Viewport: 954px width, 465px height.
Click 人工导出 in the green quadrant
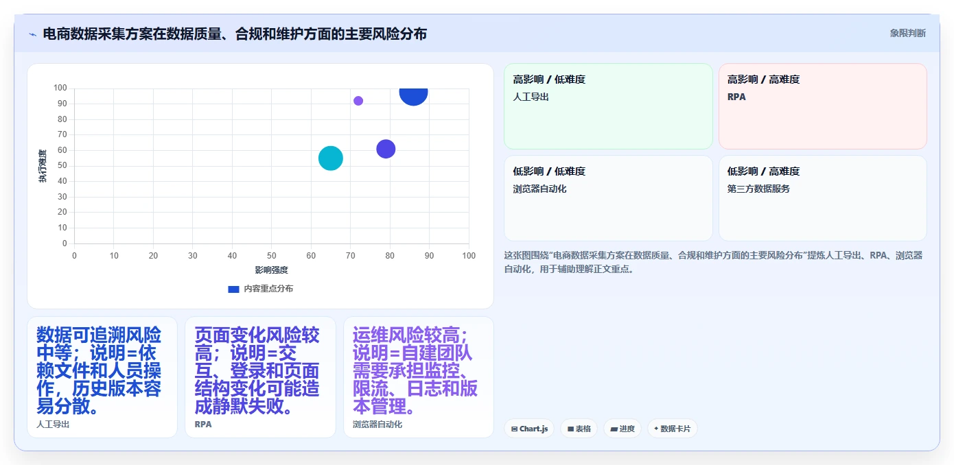click(531, 97)
